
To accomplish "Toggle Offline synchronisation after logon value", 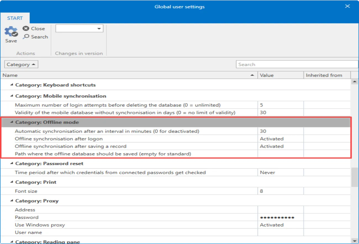I will pyautogui.click(x=281, y=139).
